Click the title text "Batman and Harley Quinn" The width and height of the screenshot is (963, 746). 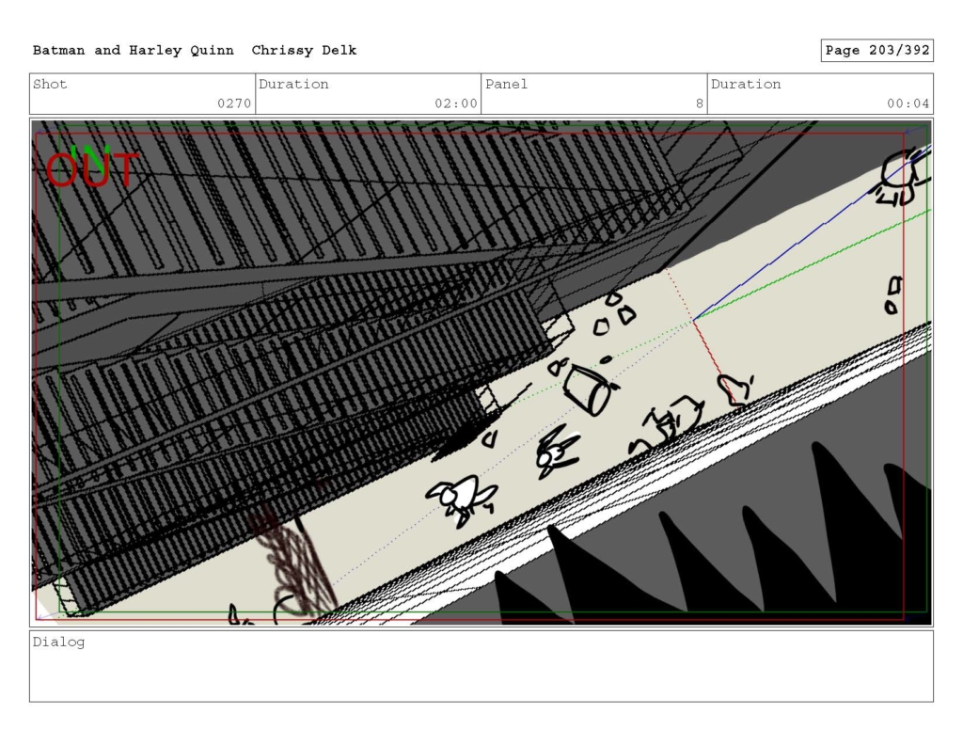(x=134, y=51)
